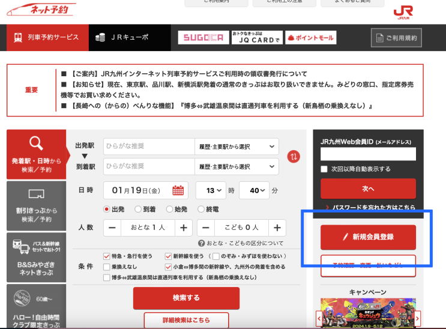Image resolution: width=446 pixels, height=329 pixels.
Task: Swap departure and arrival stations icon
Action: [x=294, y=157]
